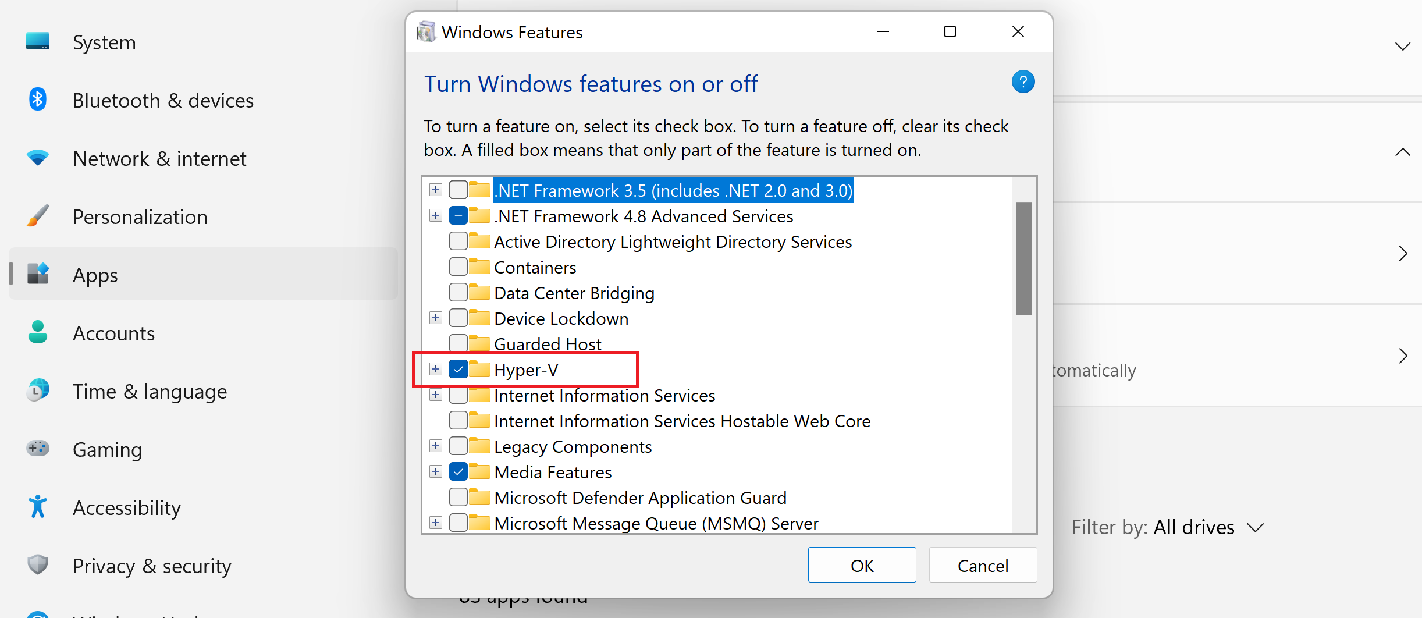Click the Accessibility figure icon
Viewport: 1422px width, 618px height.
[x=38, y=507]
